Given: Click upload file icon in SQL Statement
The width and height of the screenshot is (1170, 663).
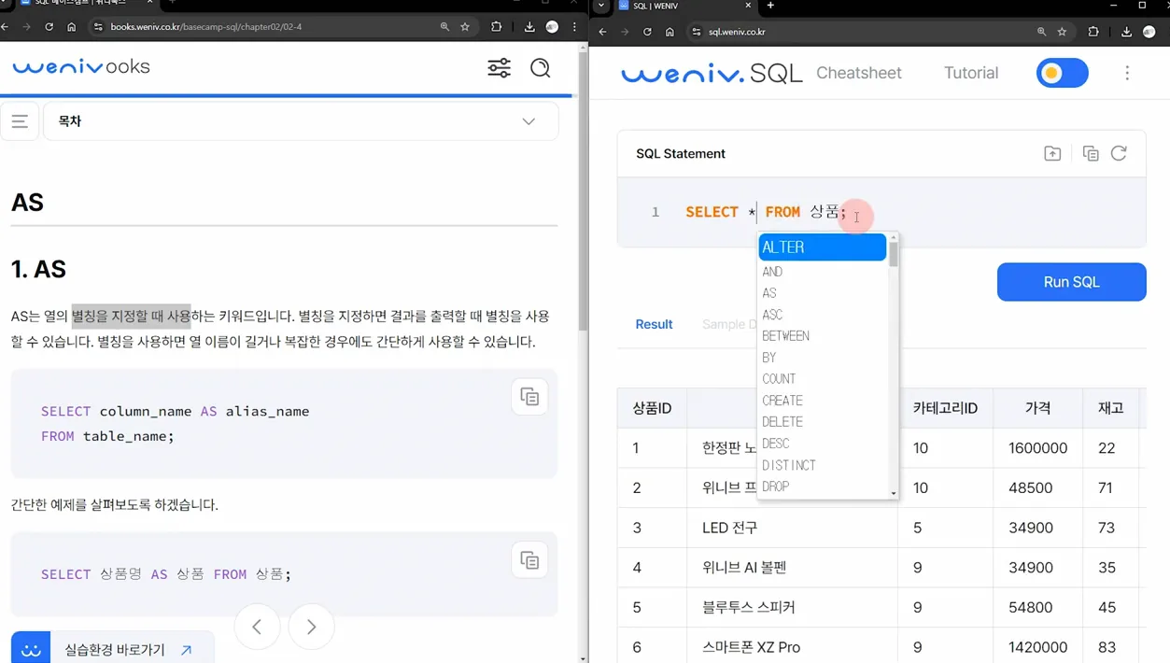Looking at the screenshot, I should point(1052,153).
